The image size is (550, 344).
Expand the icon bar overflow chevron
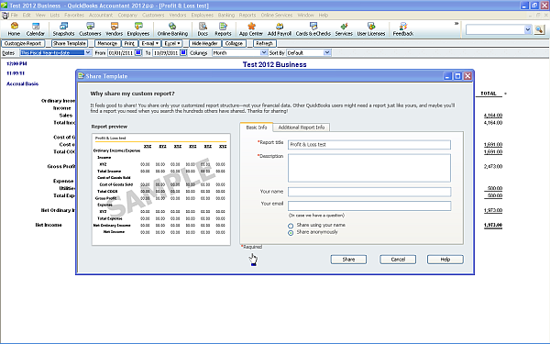pos(456,24)
